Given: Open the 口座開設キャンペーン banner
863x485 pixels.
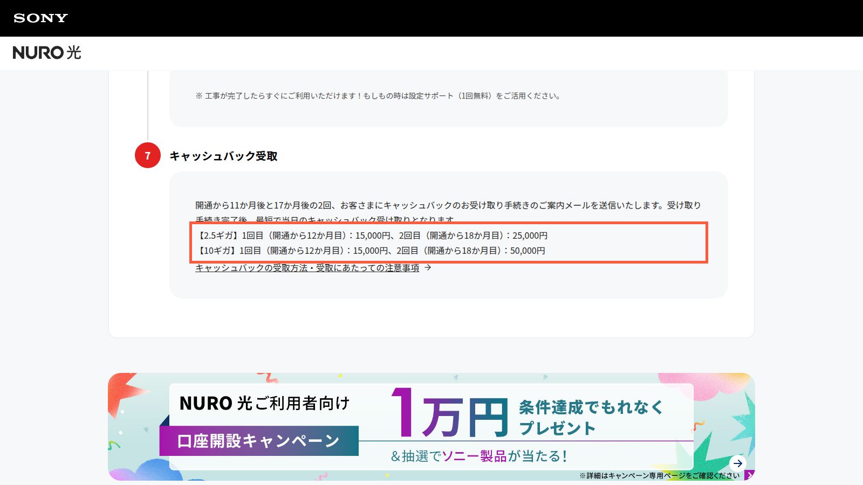Looking at the screenshot, I should click(x=432, y=427).
